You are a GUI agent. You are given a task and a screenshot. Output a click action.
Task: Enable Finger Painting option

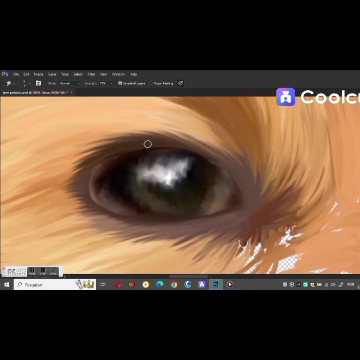(151, 83)
